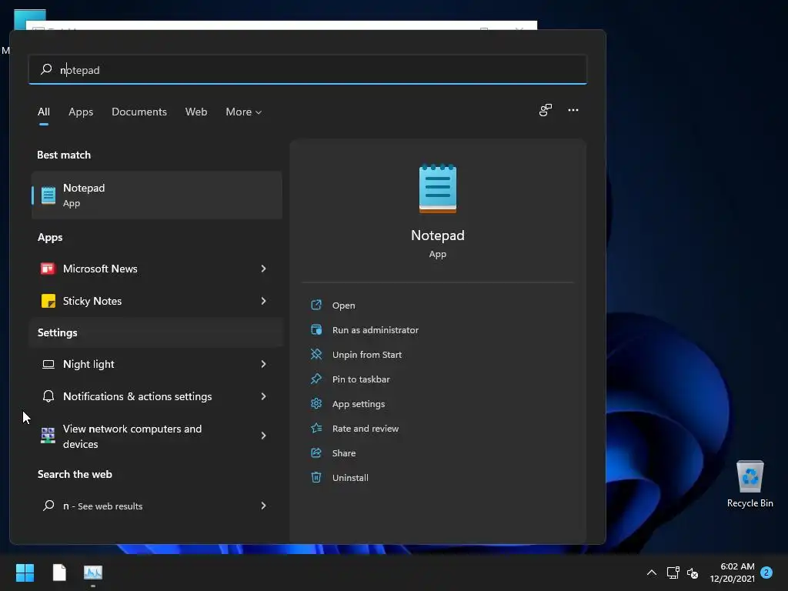Switch to the All tab
788x591 pixels.
tap(44, 112)
